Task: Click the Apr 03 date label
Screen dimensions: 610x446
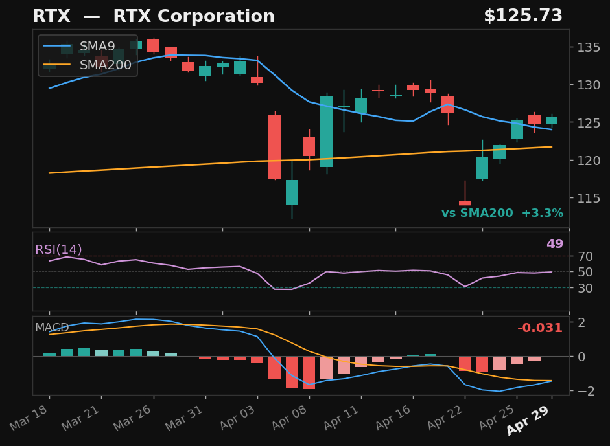Action: point(238,418)
